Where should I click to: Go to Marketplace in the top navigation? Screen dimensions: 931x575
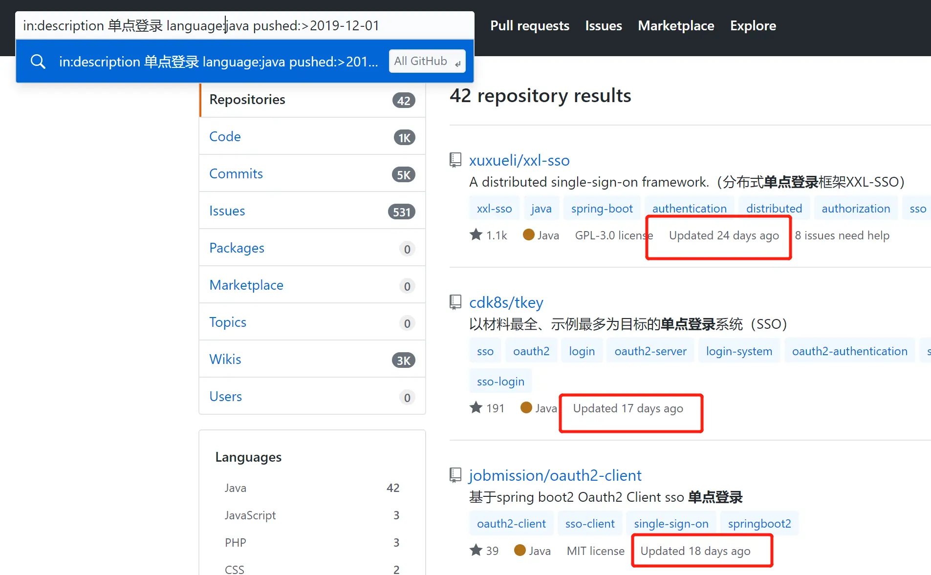[676, 25]
